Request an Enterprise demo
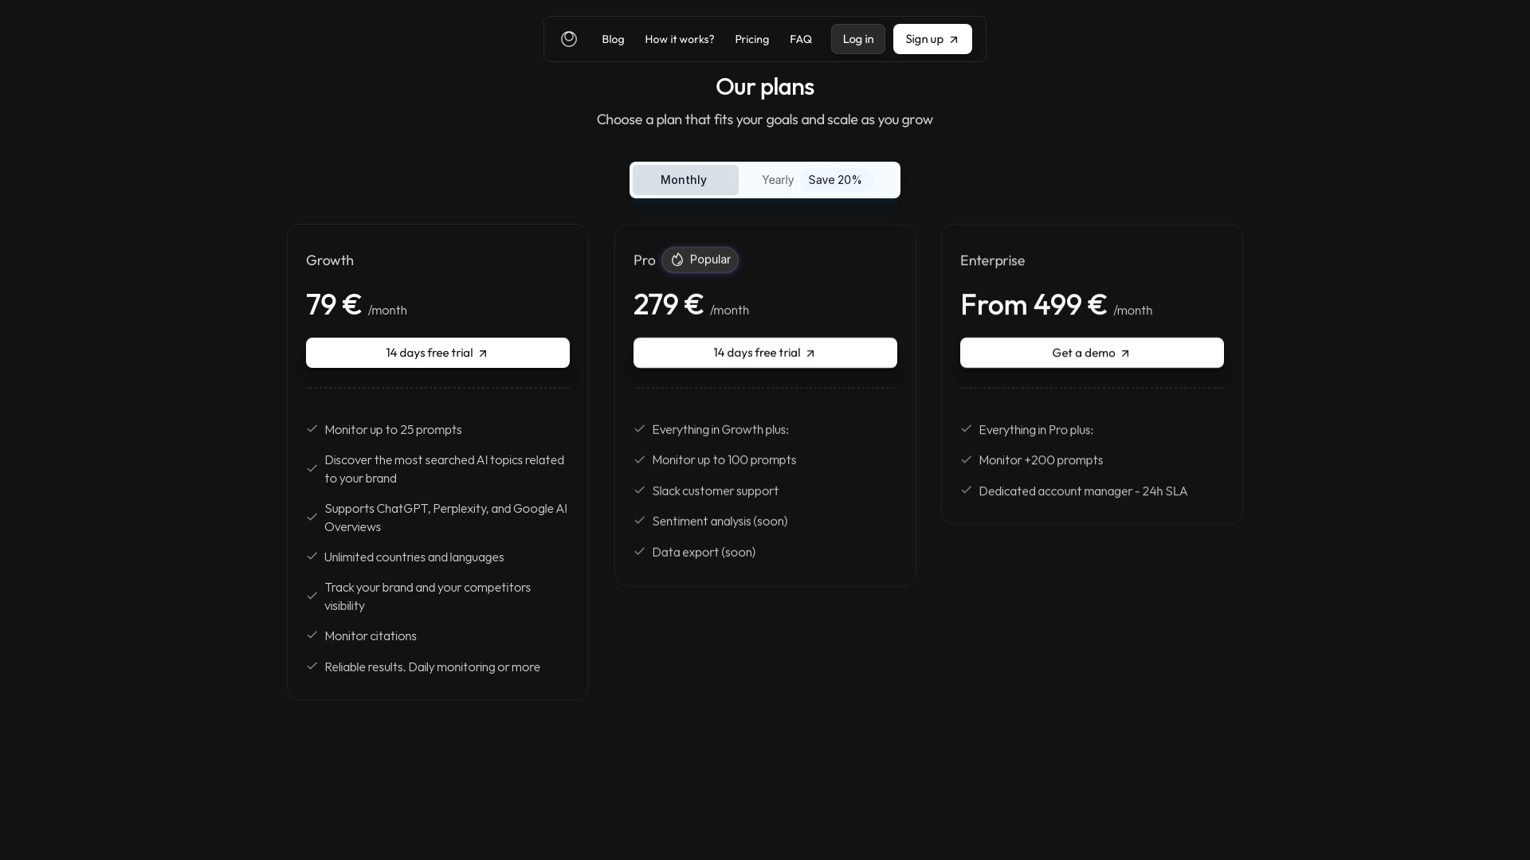This screenshot has width=1530, height=860. 1092,353
